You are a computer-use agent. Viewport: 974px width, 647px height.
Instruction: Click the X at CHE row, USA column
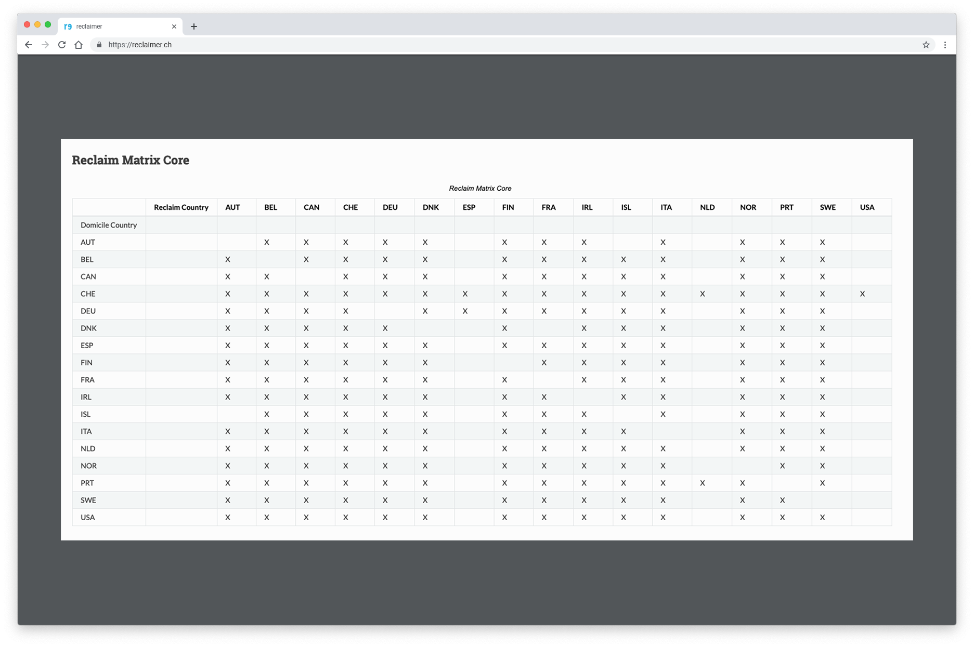tap(862, 294)
